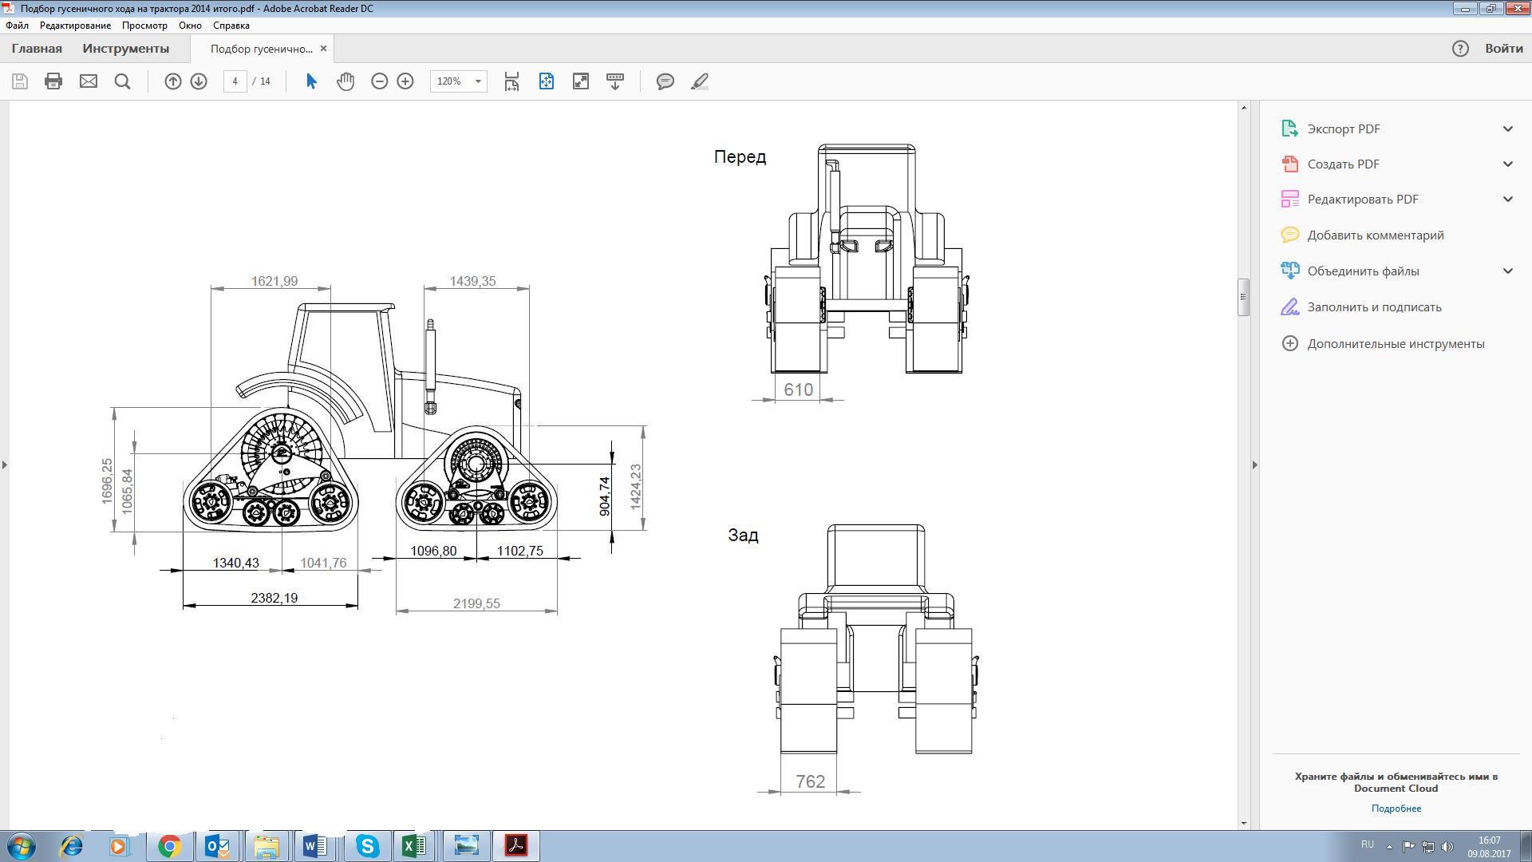Click the Print file icon

[x=53, y=81]
